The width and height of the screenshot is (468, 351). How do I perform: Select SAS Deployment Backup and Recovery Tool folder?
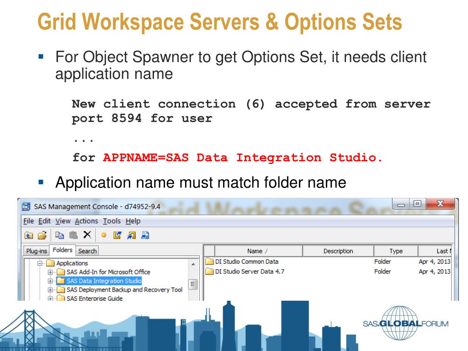click(124, 290)
